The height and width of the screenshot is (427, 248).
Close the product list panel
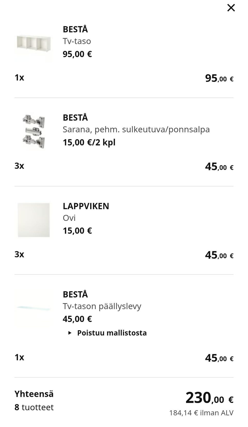231,8
